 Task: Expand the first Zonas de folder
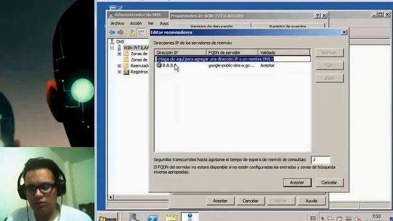(x=119, y=53)
